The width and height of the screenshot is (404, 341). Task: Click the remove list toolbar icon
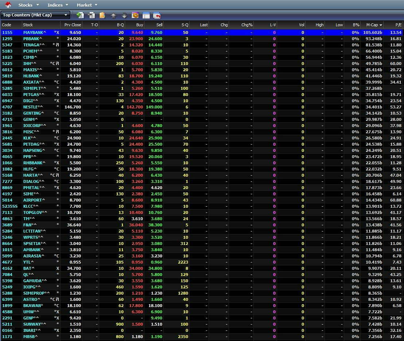click(91, 15)
